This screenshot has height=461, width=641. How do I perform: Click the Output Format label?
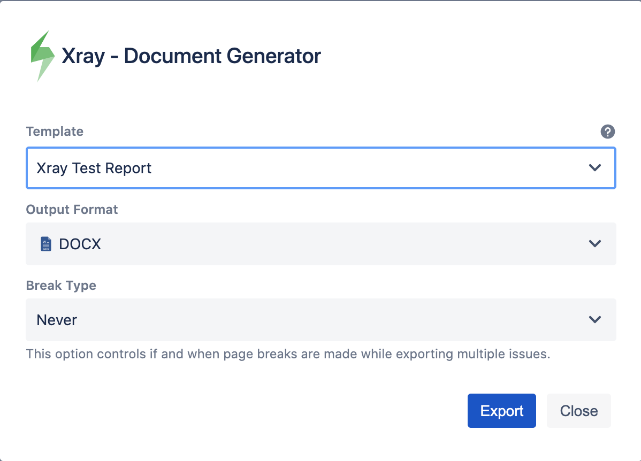[x=72, y=210]
